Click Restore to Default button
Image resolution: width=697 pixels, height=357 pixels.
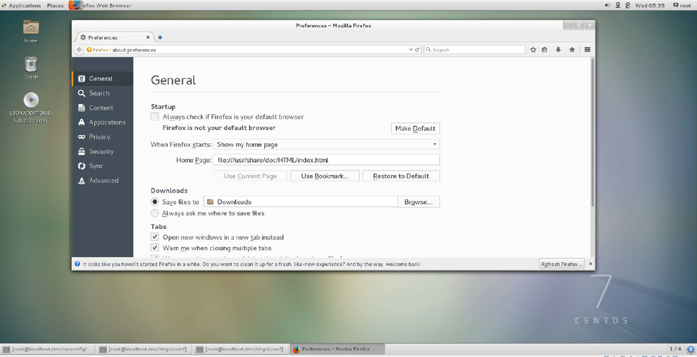click(x=401, y=176)
